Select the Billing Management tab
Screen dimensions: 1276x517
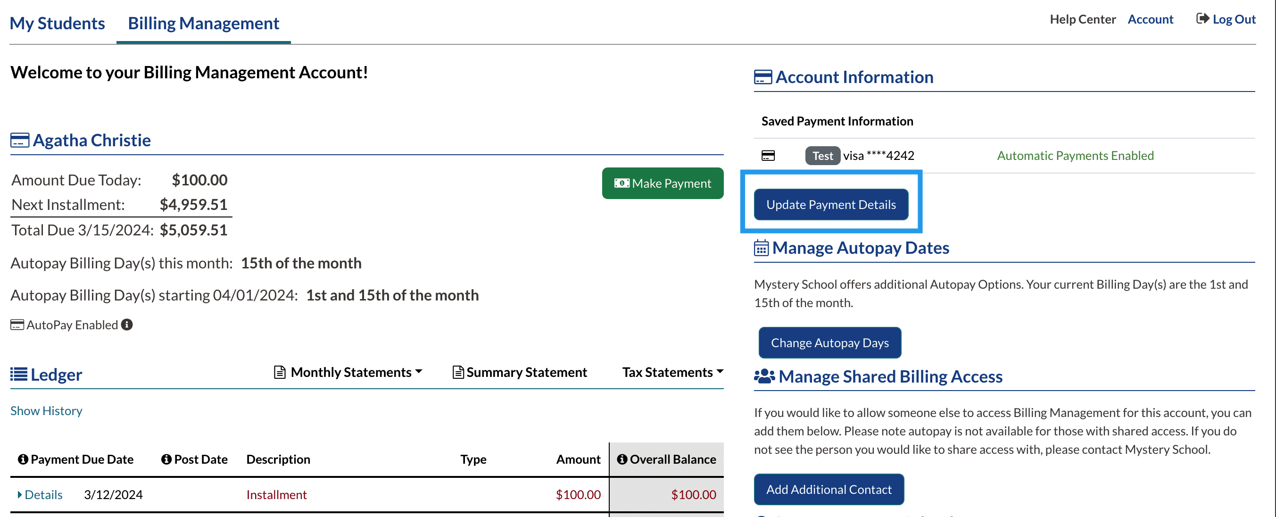click(203, 23)
